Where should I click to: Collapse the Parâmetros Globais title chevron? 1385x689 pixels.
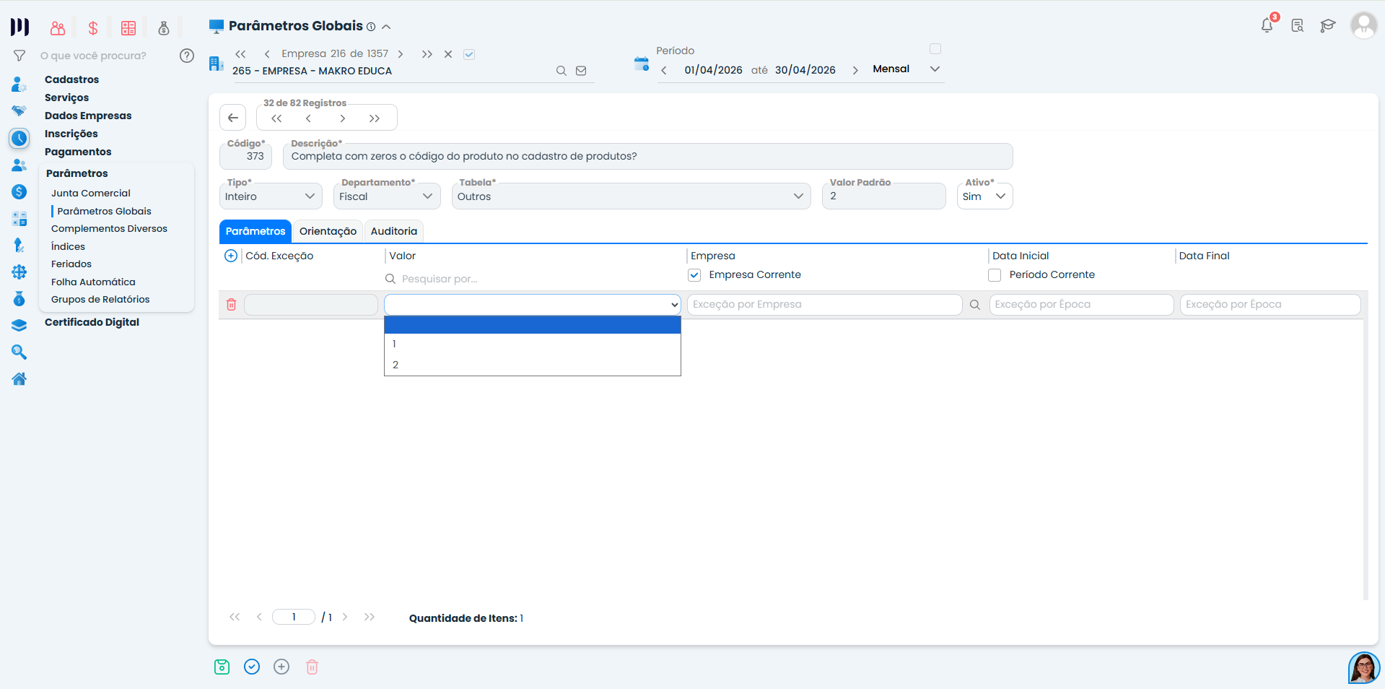386,27
